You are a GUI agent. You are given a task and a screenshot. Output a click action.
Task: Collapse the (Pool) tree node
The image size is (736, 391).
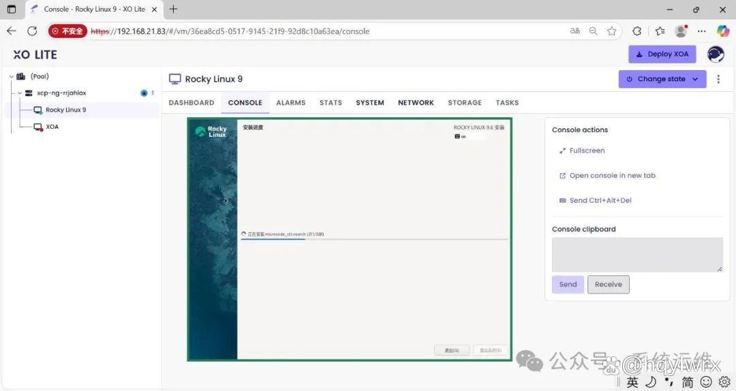12,76
